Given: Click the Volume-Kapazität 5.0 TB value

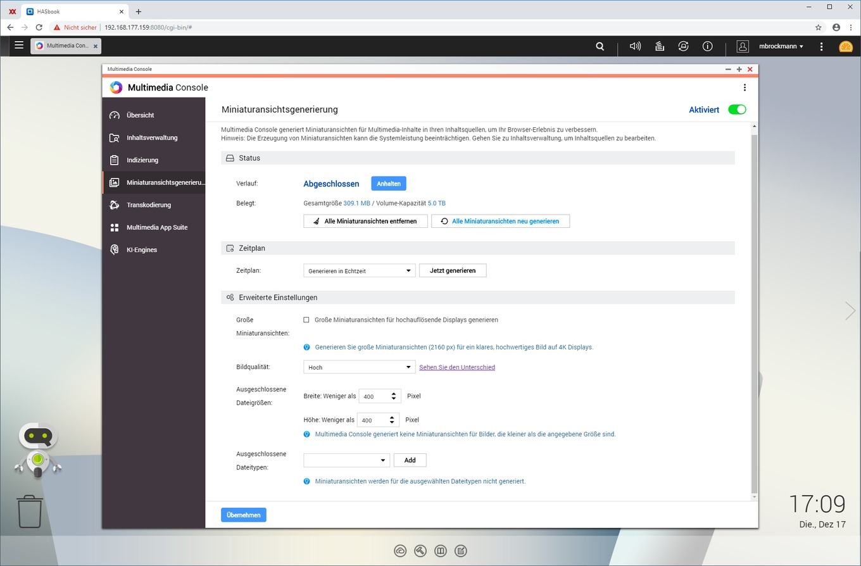Looking at the screenshot, I should coord(436,203).
